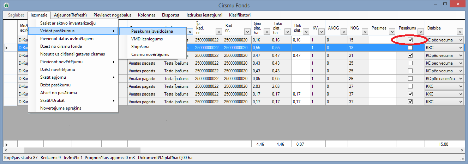Select the NOG cell with value 26
468x164 pixels.
pyautogui.click(x=358, y=79)
